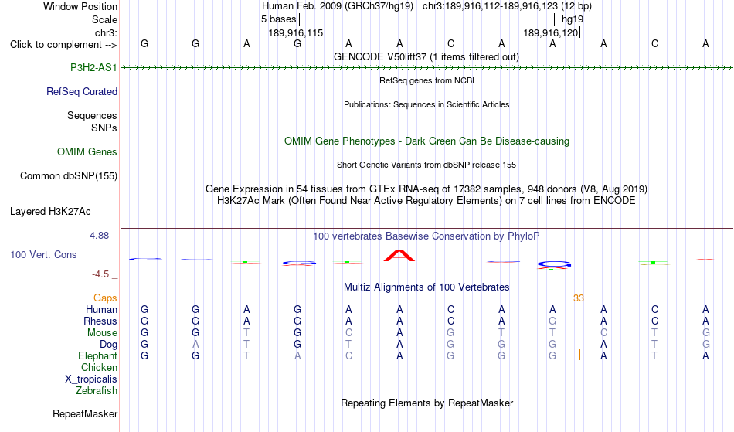Click the Mouse species label
Image resolution: width=734 pixels, height=432 pixels.
pyautogui.click(x=102, y=333)
